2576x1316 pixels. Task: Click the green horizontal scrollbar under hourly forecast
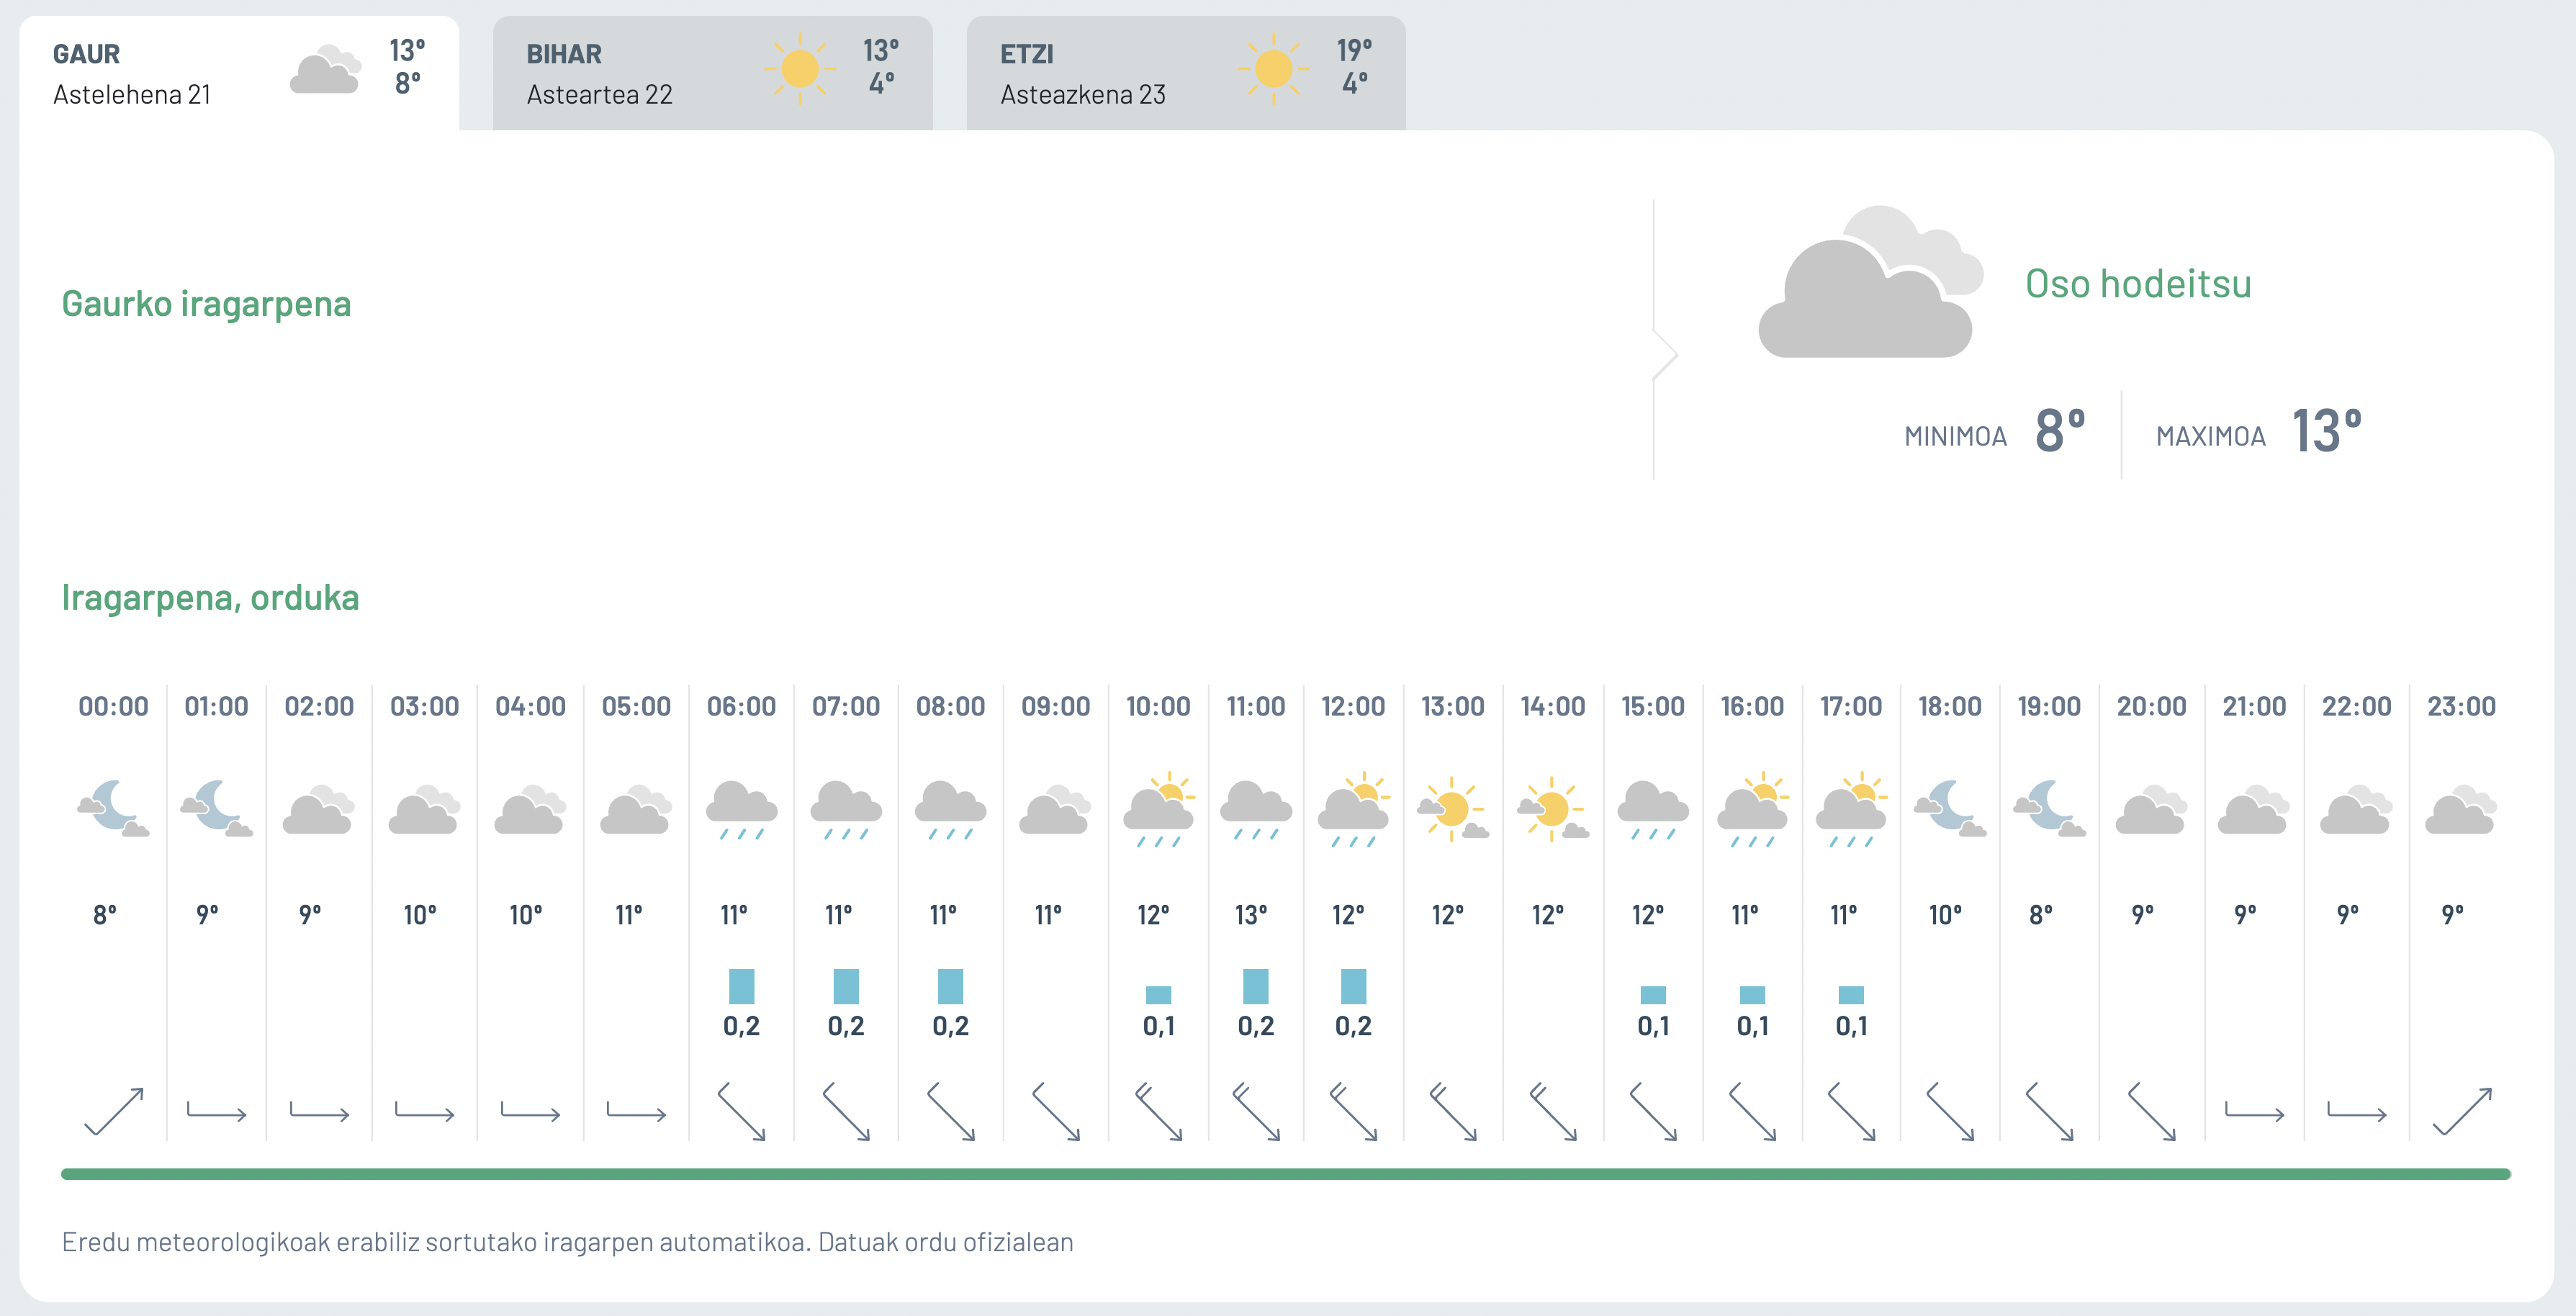click(1286, 1174)
